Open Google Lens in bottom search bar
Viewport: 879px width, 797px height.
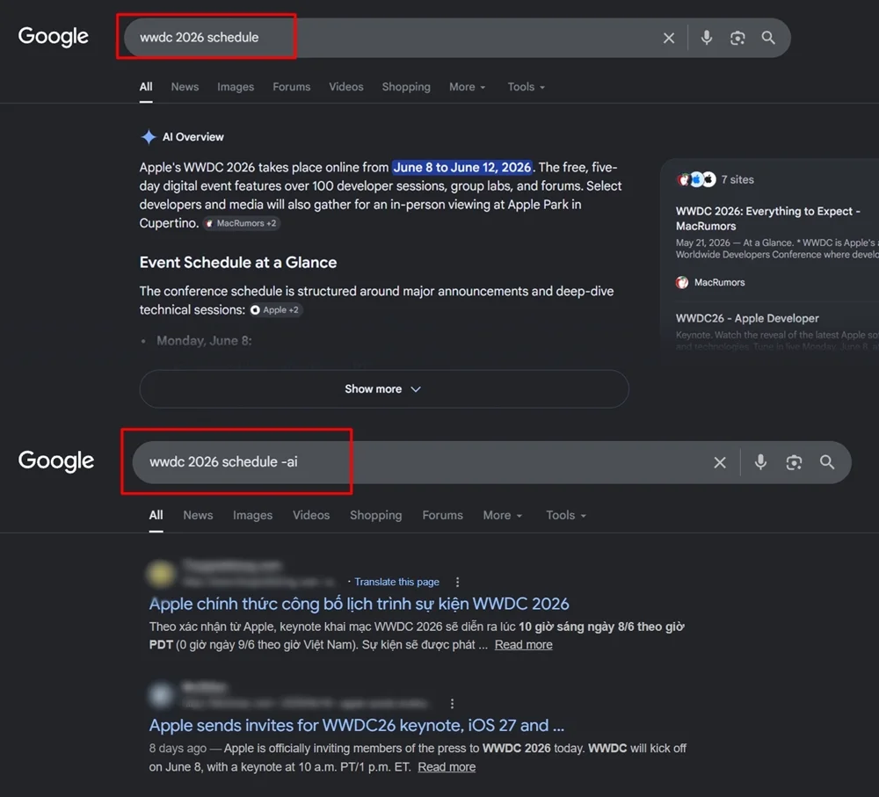[793, 462]
